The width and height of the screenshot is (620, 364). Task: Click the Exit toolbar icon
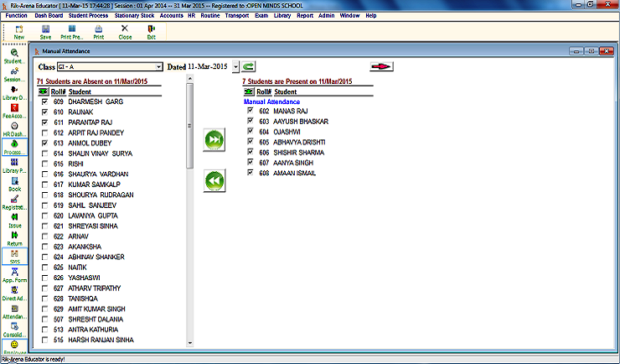(151, 31)
